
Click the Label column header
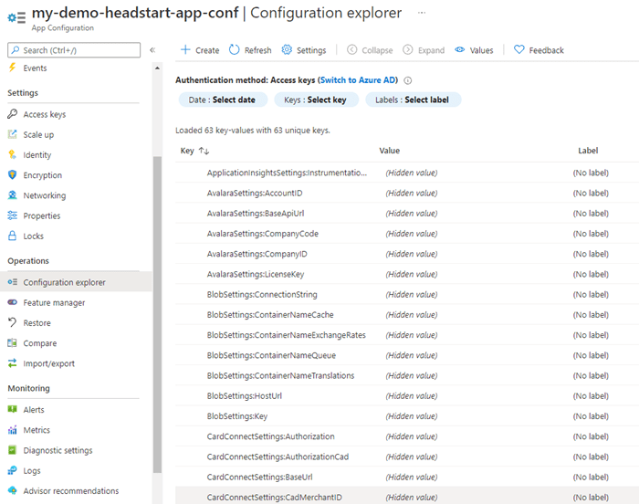pos(588,151)
